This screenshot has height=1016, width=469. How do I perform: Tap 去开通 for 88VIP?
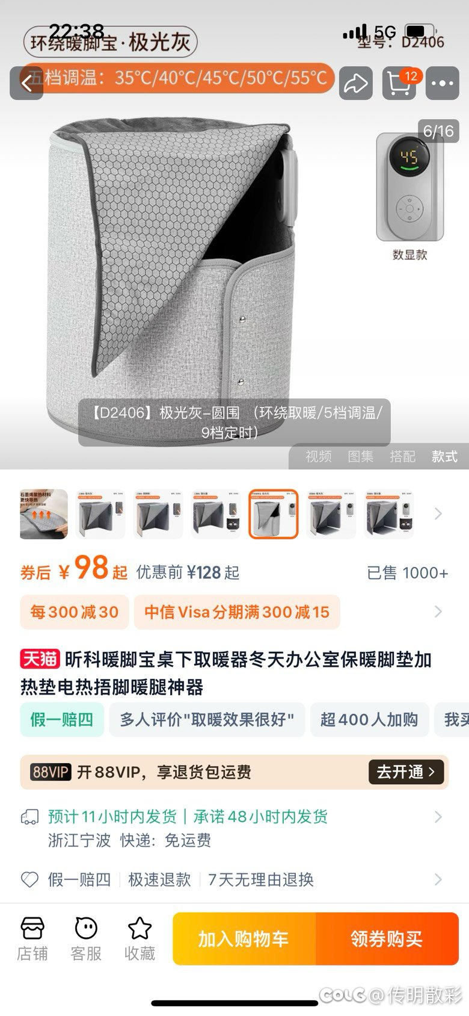[406, 772]
